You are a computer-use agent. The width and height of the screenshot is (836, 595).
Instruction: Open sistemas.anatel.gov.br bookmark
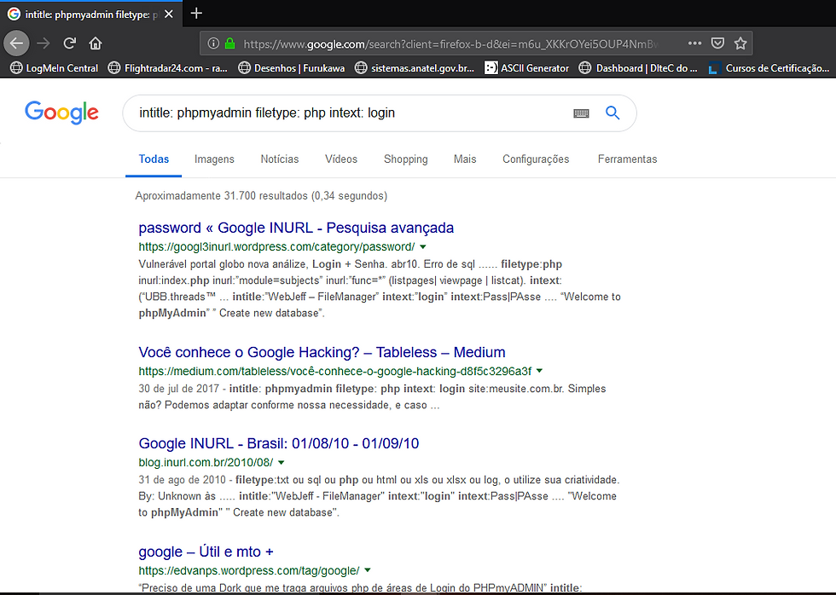(x=415, y=68)
